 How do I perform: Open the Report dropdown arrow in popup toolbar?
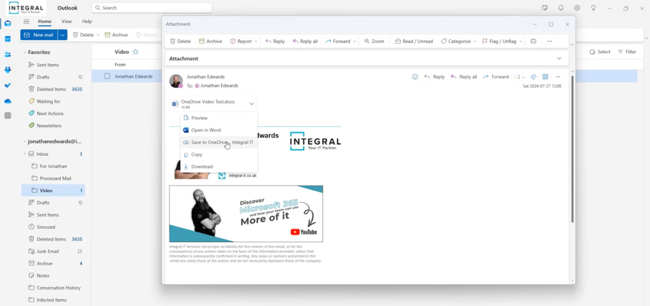256,41
